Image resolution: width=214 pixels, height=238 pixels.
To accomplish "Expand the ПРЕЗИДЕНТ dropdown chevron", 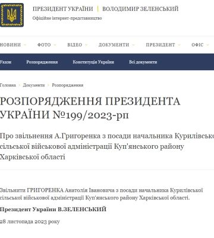I will [x=179, y=45].
